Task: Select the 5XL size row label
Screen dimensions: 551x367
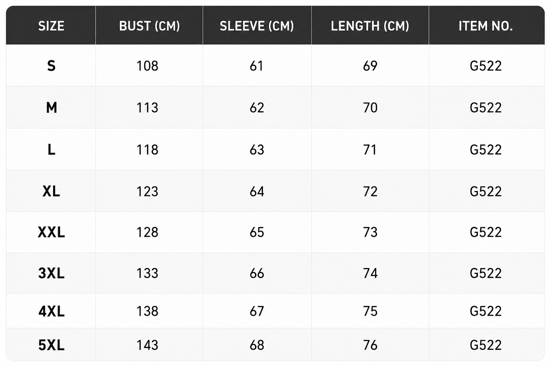Action: [x=51, y=345]
